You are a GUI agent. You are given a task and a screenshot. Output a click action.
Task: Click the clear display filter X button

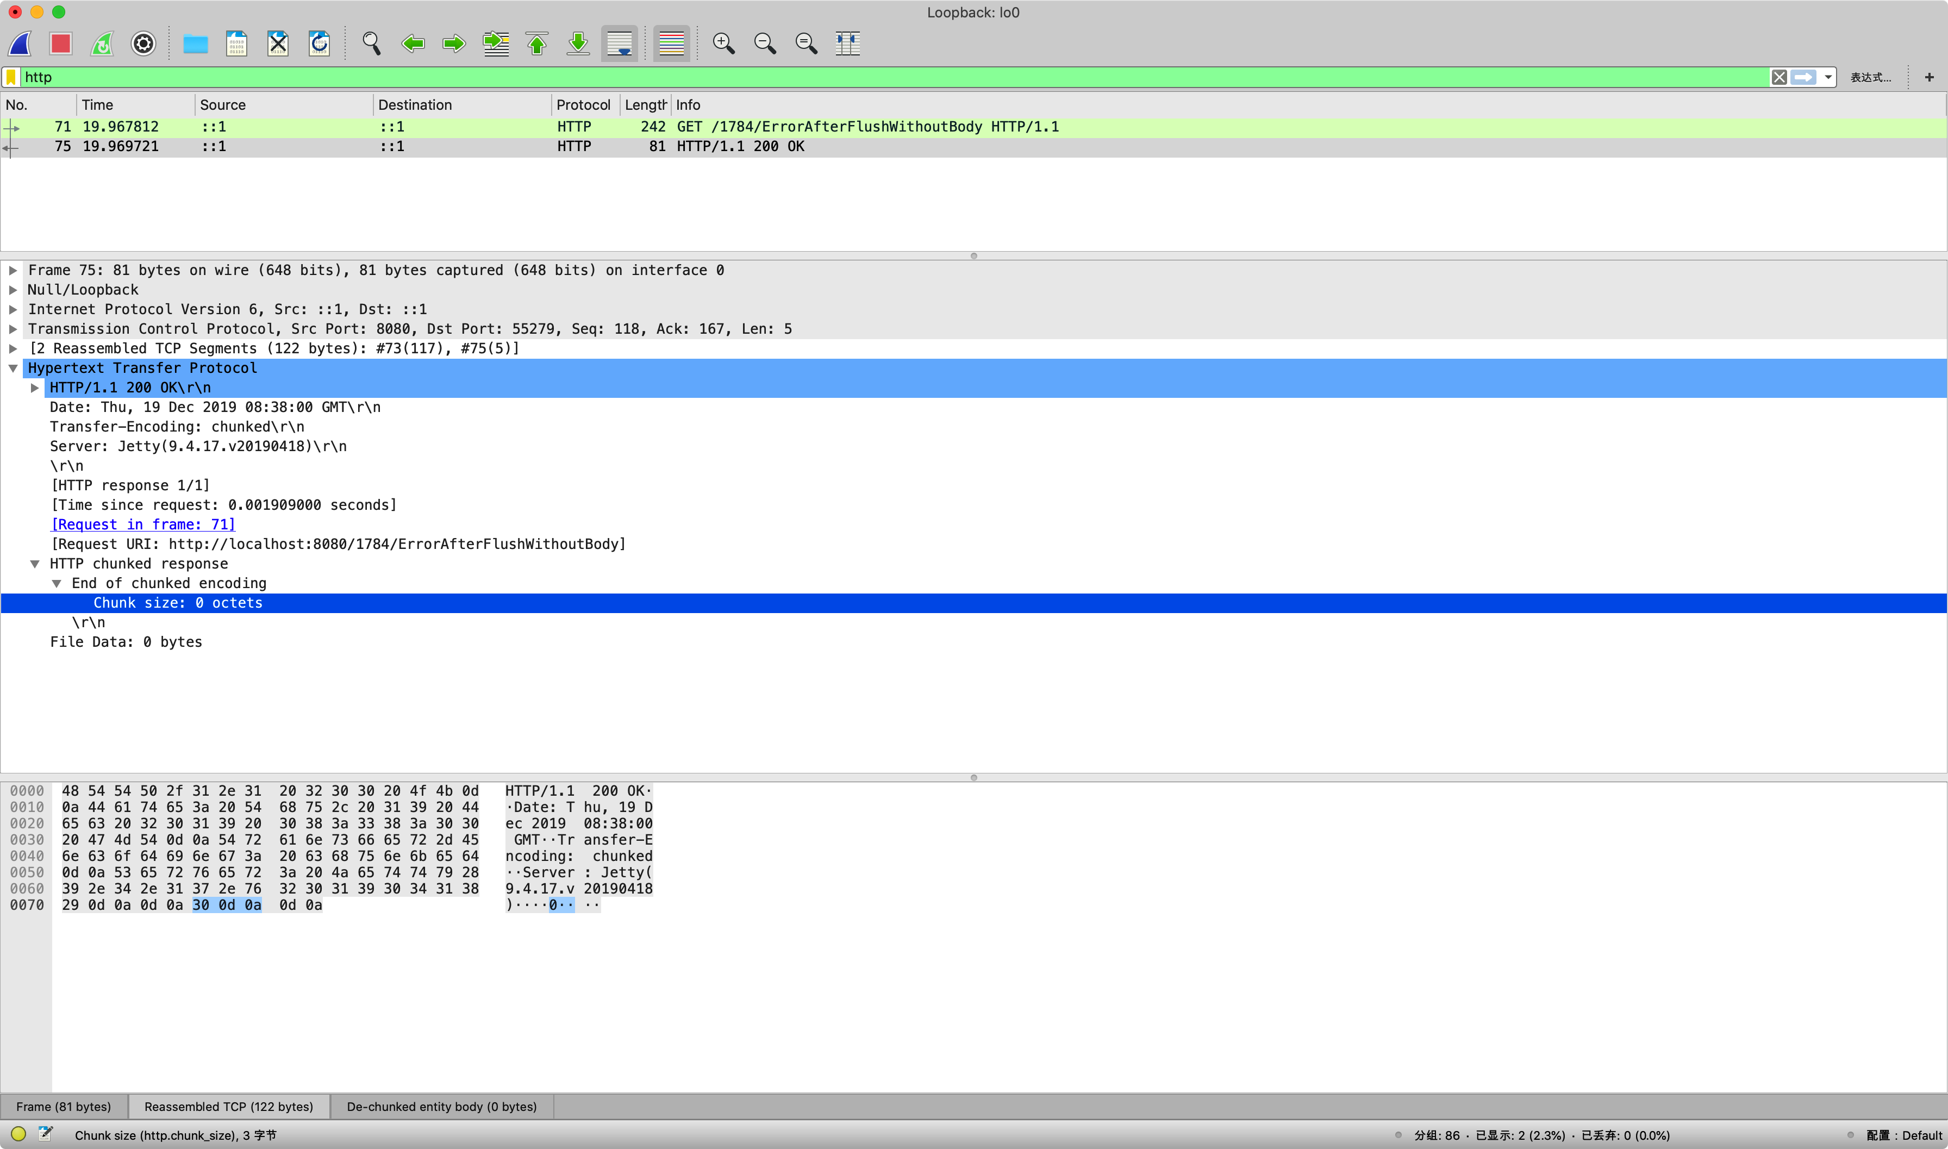tap(1779, 77)
